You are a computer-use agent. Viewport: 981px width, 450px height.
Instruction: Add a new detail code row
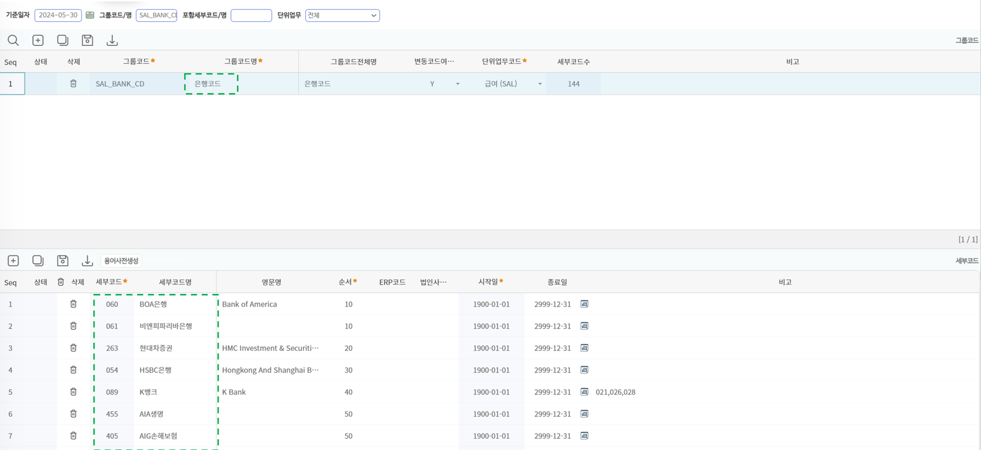(13, 261)
